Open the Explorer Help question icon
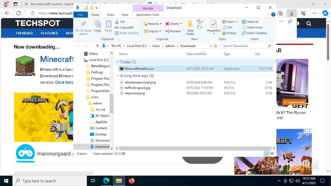The height and width of the screenshot is (186, 331). tap(273, 15)
